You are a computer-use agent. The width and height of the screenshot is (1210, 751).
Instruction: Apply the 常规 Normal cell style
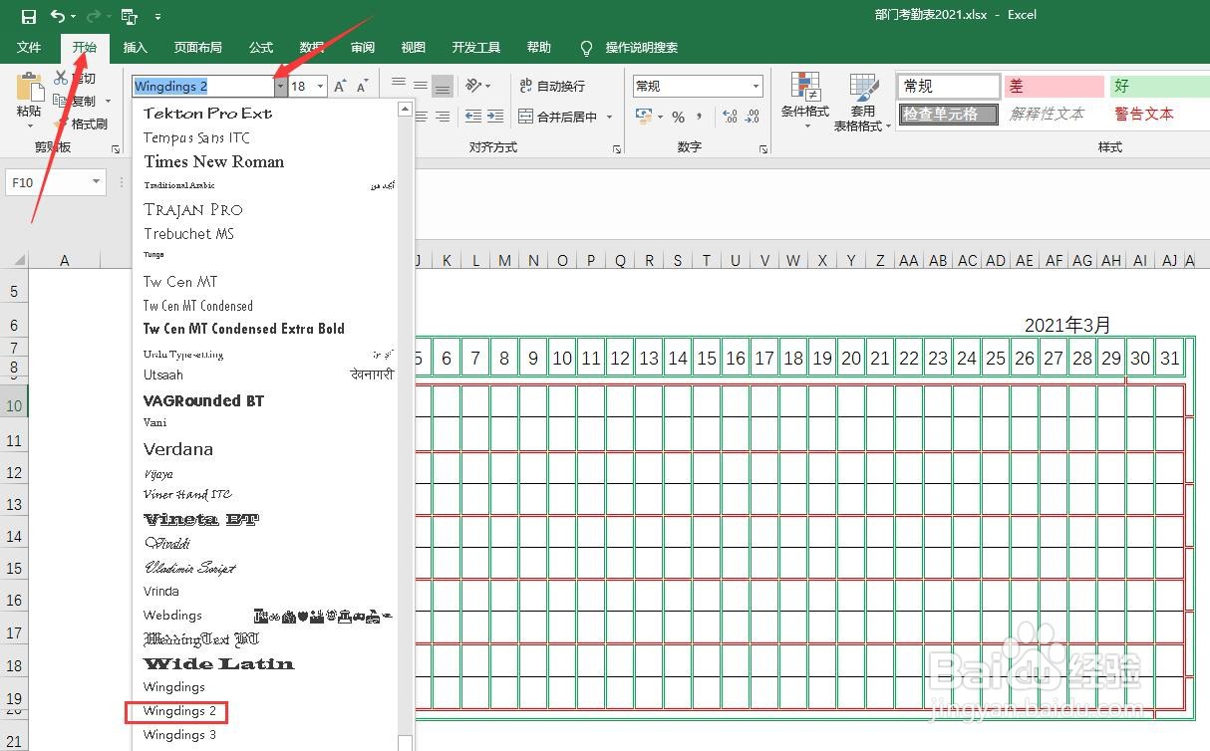point(949,87)
